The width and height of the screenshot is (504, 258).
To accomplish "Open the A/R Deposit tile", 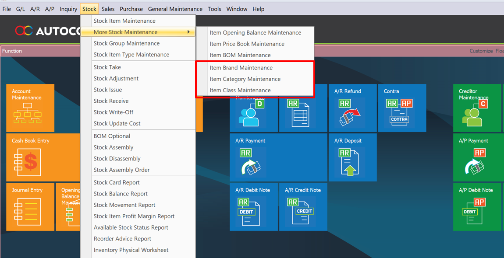I will tap(353, 157).
